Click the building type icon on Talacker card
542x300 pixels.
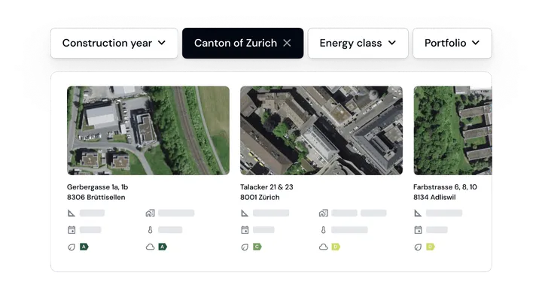click(323, 213)
